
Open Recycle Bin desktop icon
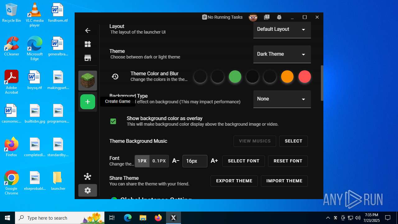pos(12,13)
